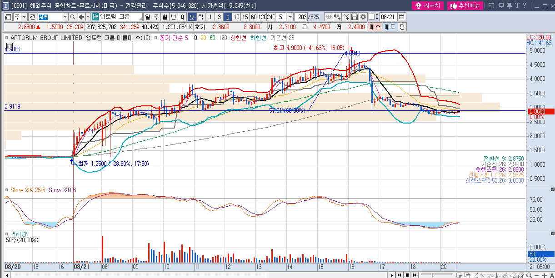Click the NA market flag icon
555x278 pixels.
95,17
